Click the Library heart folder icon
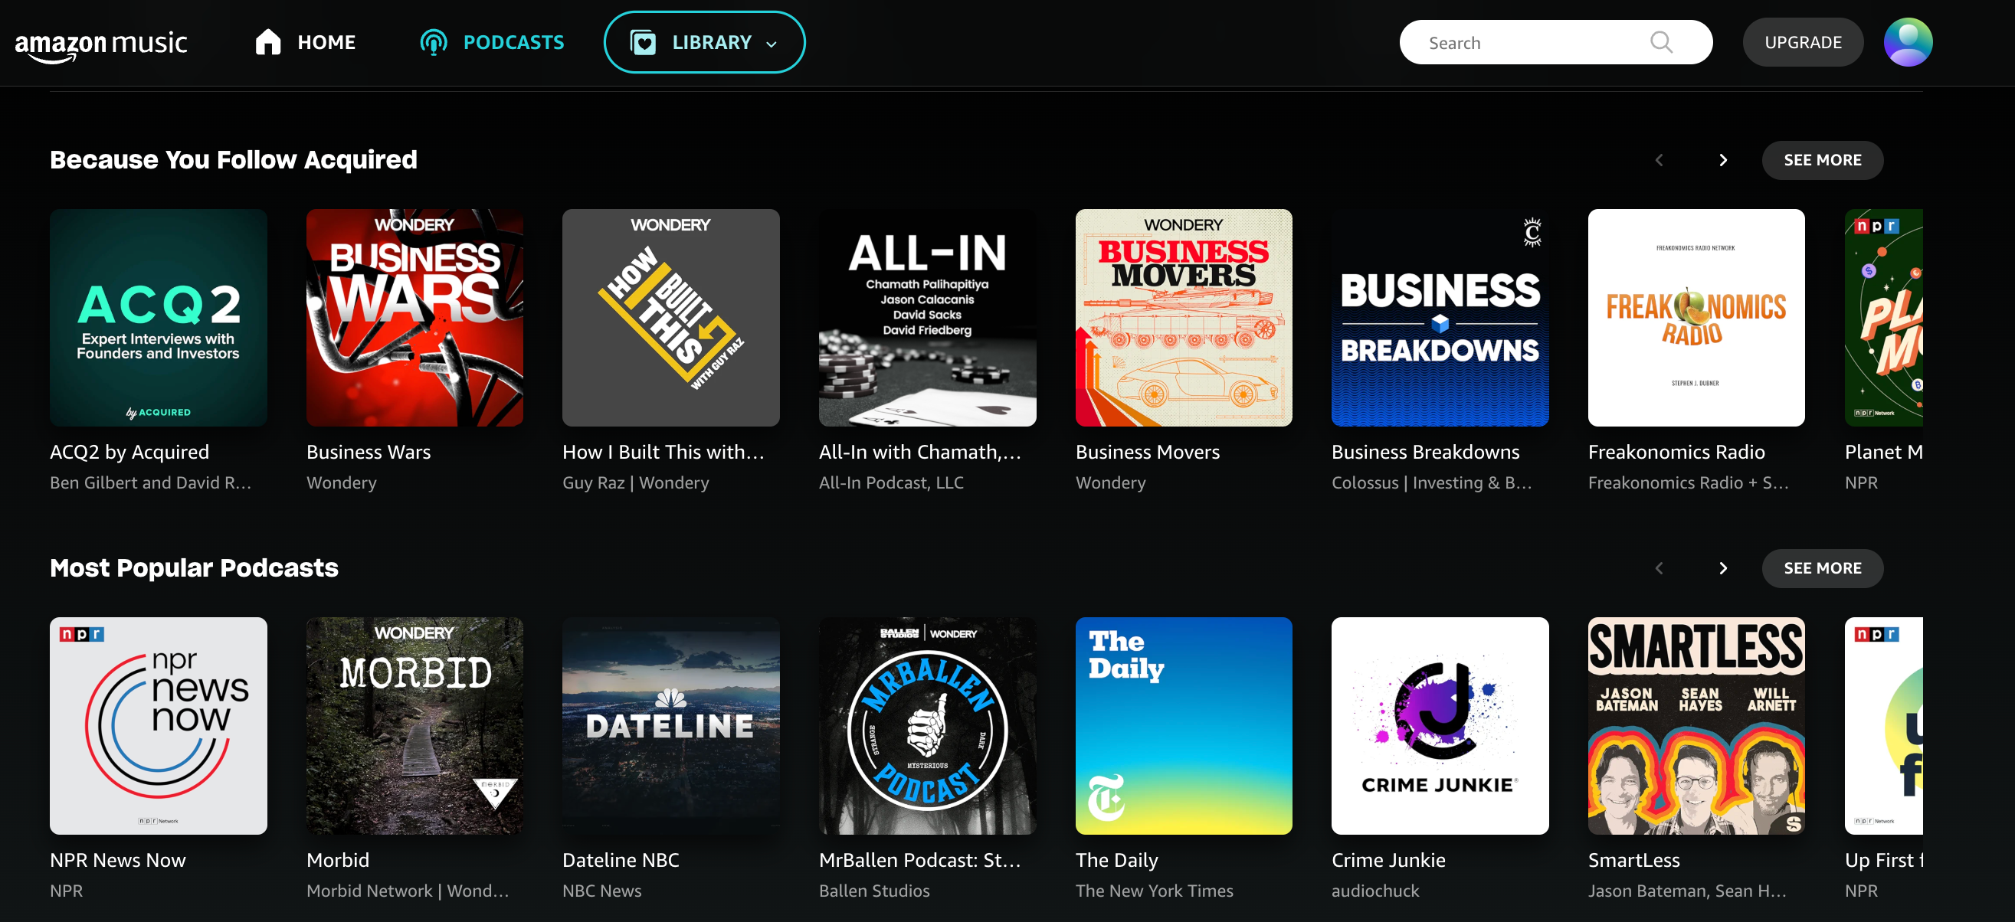 coord(643,42)
